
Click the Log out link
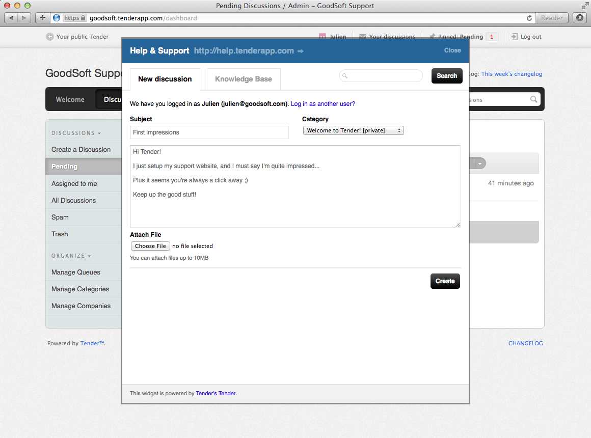tap(531, 37)
